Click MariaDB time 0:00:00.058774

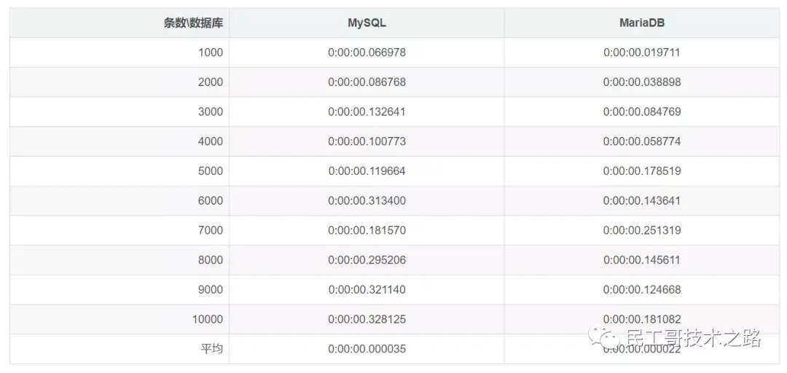(641, 141)
